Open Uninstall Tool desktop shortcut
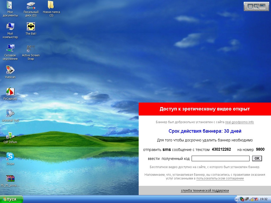 pyautogui.click(x=10, y=114)
